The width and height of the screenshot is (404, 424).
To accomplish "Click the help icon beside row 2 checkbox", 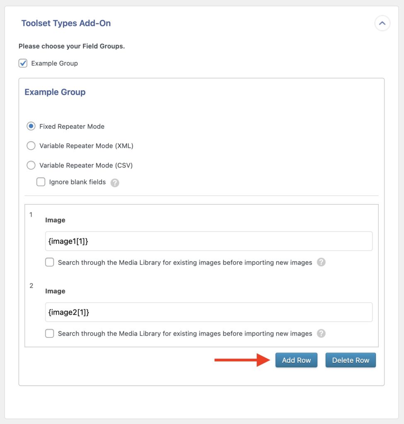I will tap(321, 333).
